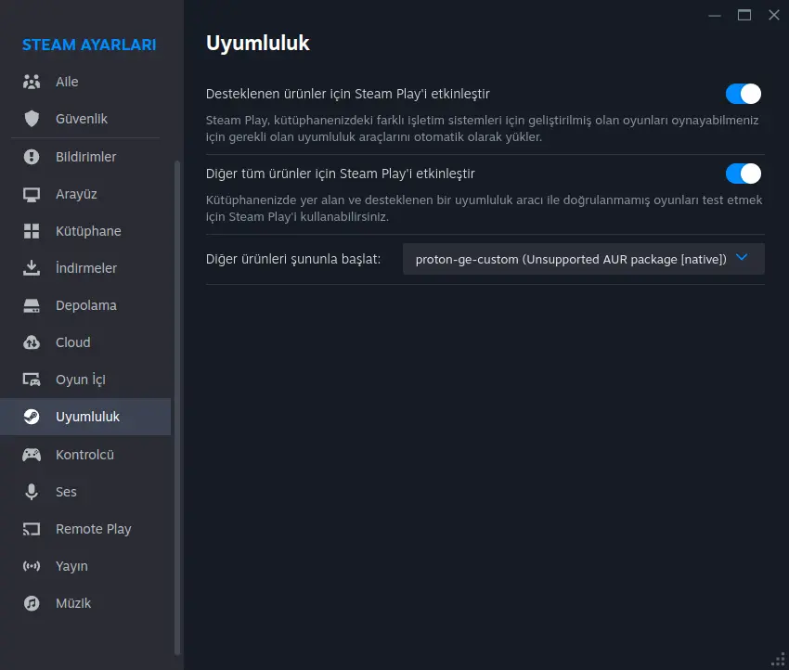Screen dimensions: 789x670
Task: Click the Güvenlik shield icon
Action: pos(32,119)
